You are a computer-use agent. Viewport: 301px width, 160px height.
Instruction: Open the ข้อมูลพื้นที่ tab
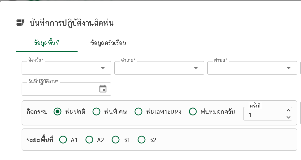tap(47, 43)
